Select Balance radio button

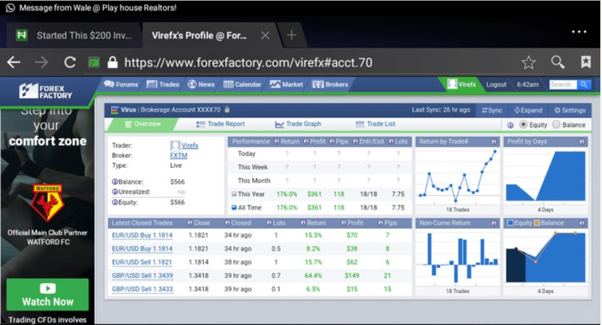tap(556, 125)
